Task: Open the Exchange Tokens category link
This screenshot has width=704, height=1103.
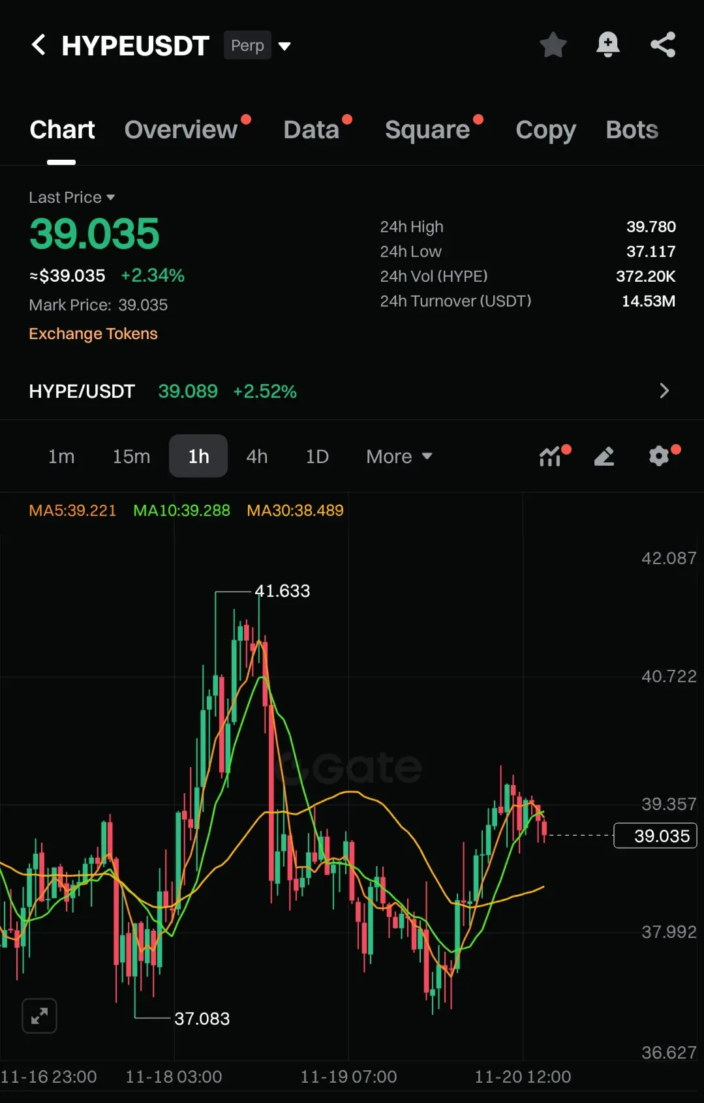Action: click(93, 333)
